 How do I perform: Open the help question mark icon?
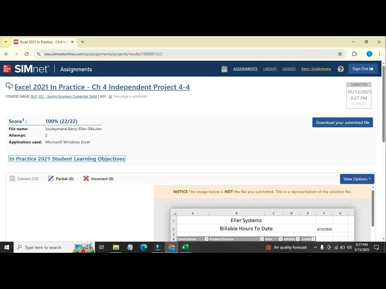341,69
